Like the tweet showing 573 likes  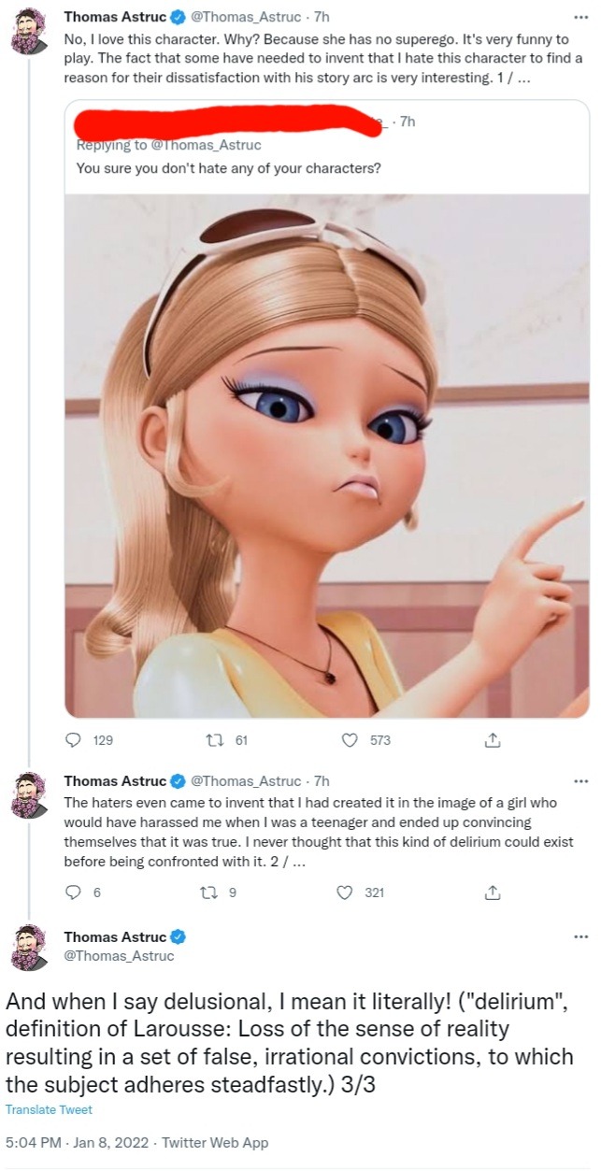pos(351,740)
